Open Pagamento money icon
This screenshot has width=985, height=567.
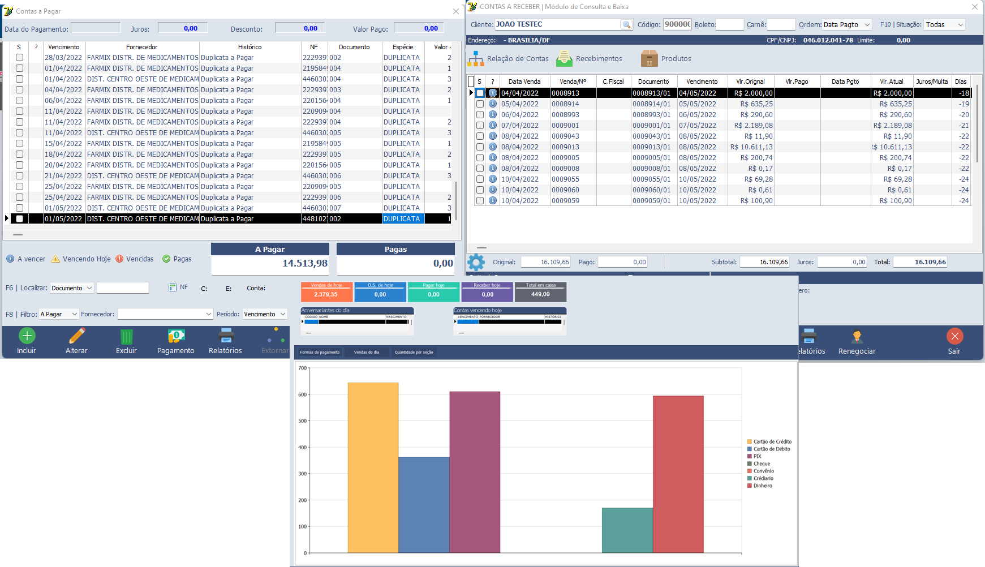176,336
